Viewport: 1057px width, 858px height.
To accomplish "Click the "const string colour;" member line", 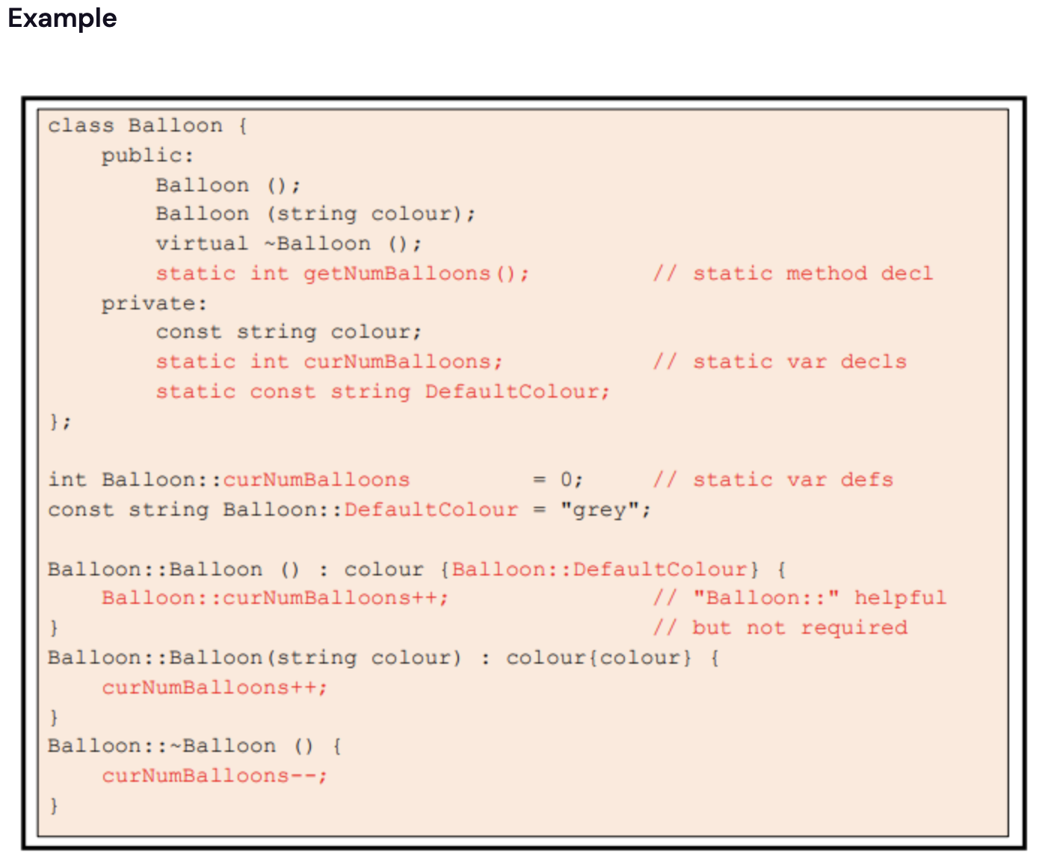I will (x=289, y=333).
